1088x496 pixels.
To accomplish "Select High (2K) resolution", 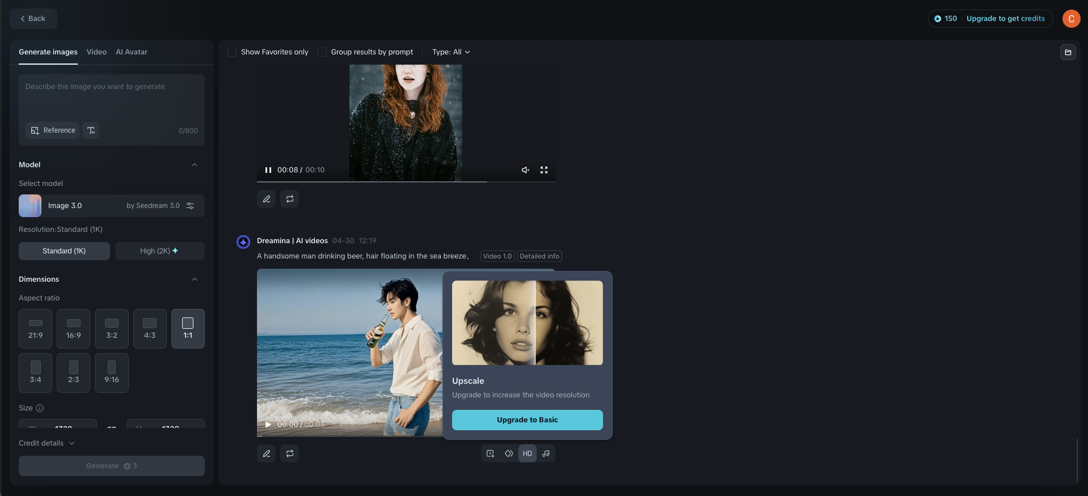I will pyautogui.click(x=160, y=251).
